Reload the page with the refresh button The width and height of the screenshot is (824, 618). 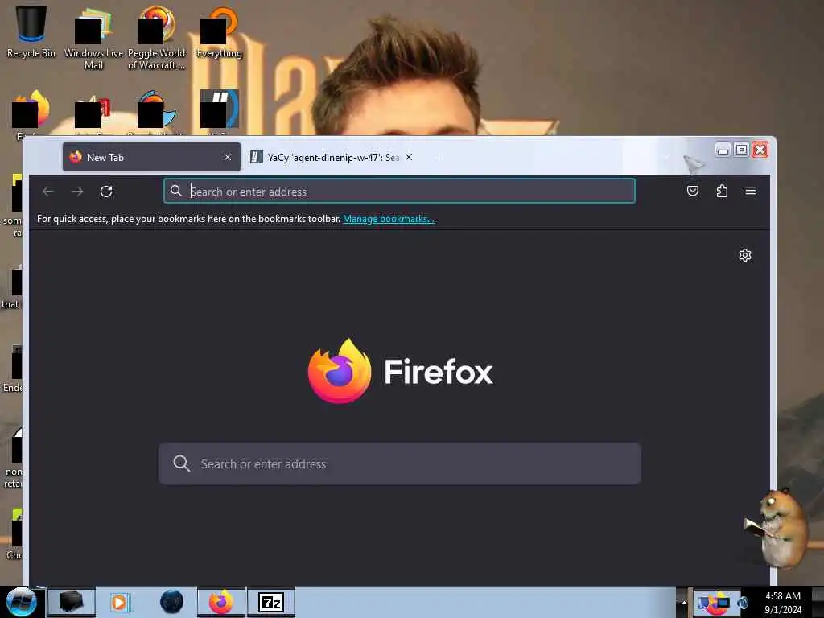pyautogui.click(x=106, y=192)
